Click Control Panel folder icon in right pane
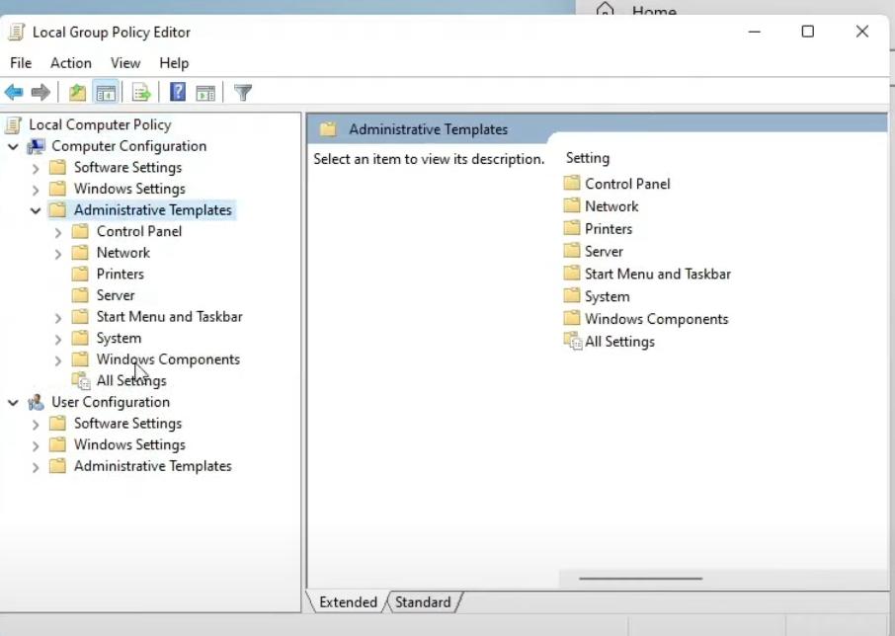This screenshot has width=895, height=636. click(x=571, y=183)
